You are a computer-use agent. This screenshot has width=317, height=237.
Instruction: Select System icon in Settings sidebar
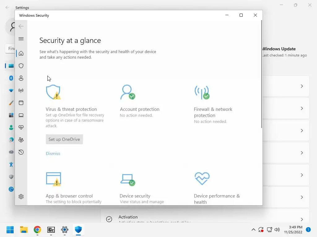pos(11,66)
